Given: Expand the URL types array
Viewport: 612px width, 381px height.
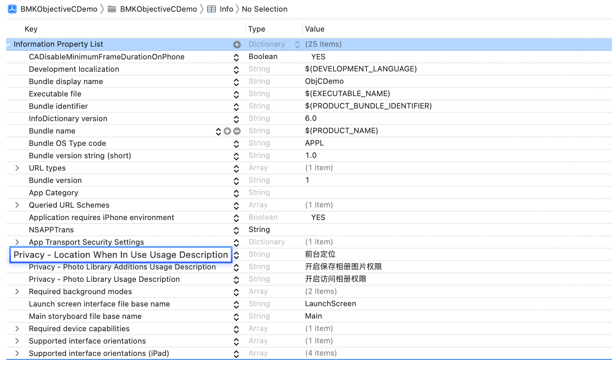Looking at the screenshot, I should (x=17, y=168).
